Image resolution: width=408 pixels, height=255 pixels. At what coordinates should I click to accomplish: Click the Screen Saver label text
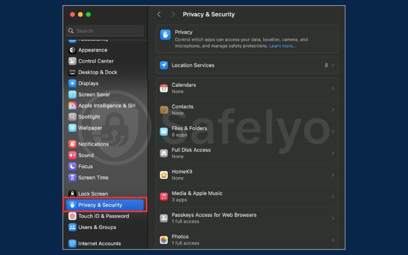[94, 94]
